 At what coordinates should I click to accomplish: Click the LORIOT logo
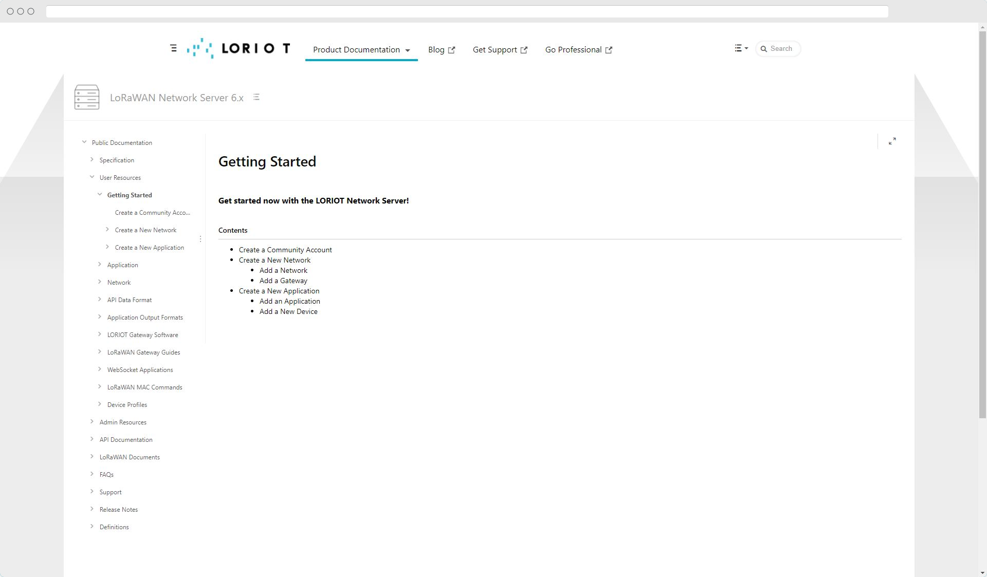[x=239, y=48]
